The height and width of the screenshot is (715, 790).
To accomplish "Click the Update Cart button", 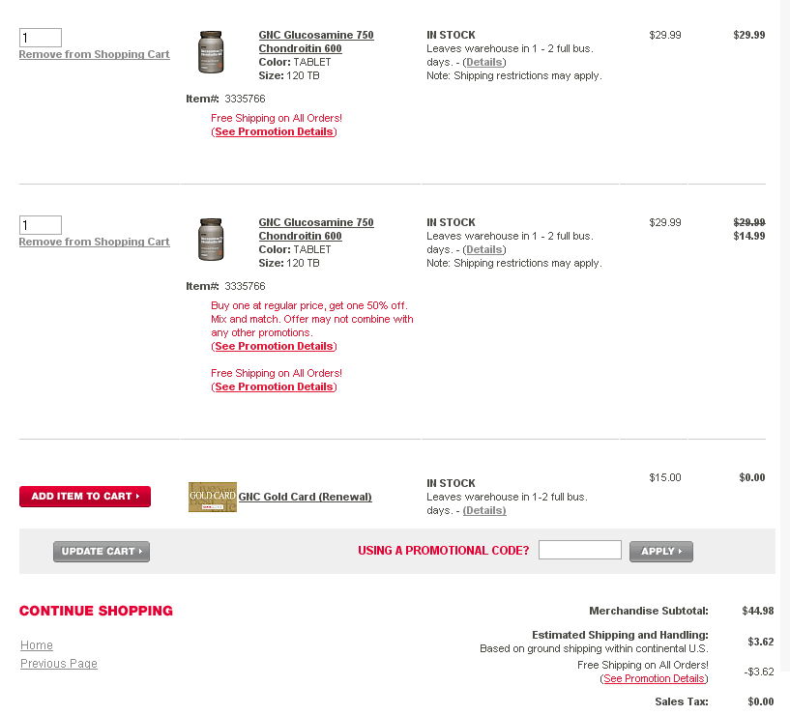I will coord(102,552).
